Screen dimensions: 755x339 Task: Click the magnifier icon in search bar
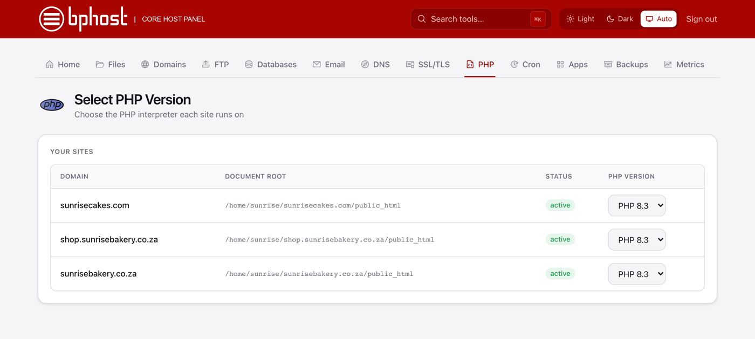(422, 19)
